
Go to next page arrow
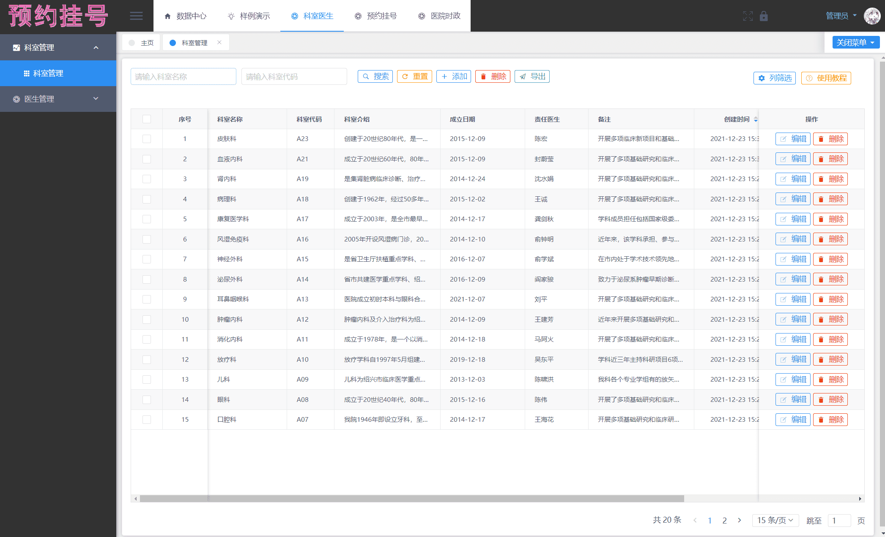[740, 520]
